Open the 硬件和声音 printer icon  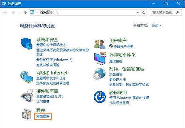coord(27,95)
